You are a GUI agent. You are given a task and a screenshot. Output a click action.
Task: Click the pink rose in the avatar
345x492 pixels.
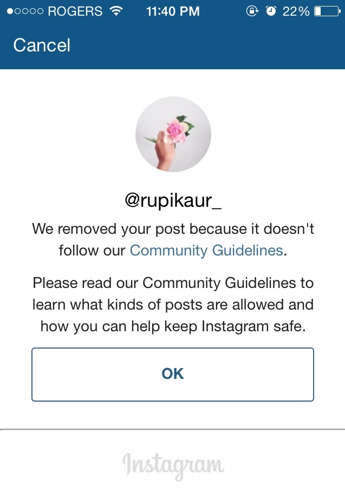(x=174, y=130)
